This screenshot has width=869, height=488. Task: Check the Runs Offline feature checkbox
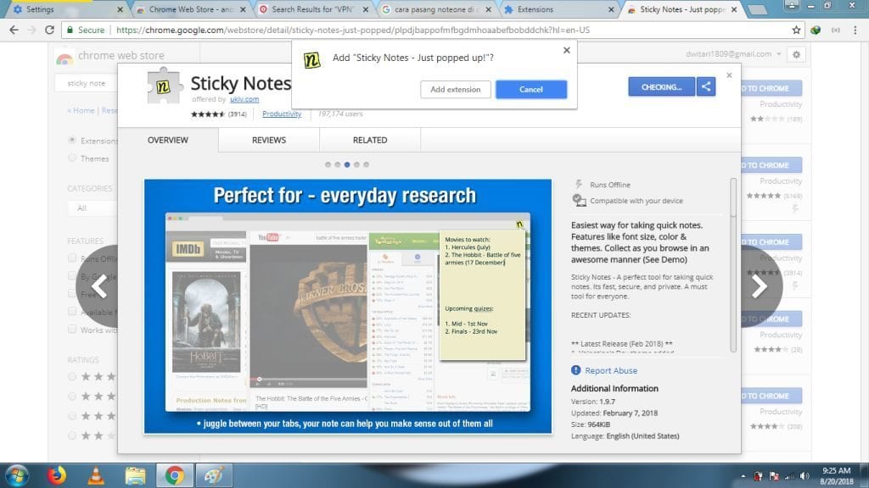(72, 258)
